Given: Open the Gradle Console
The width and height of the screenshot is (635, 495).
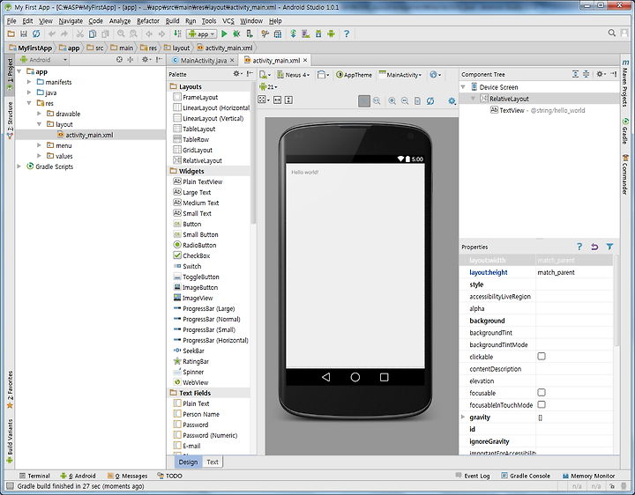Looking at the screenshot, I should click(x=526, y=476).
